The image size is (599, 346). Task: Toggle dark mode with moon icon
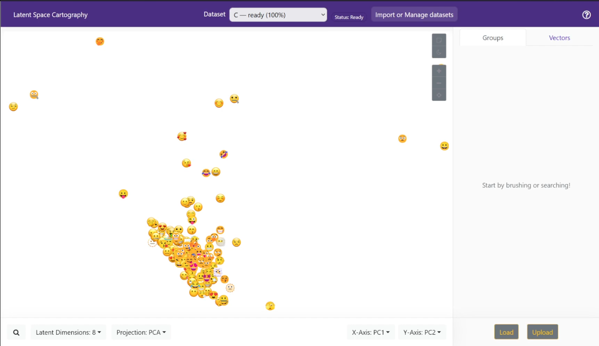point(439,52)
